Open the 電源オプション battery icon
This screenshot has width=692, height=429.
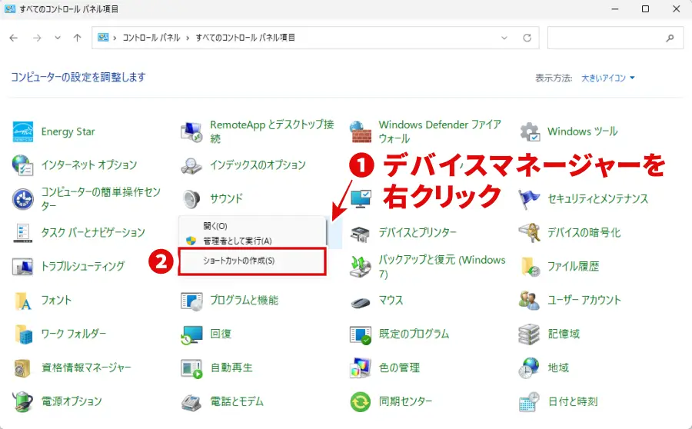(x=22, y=401)
